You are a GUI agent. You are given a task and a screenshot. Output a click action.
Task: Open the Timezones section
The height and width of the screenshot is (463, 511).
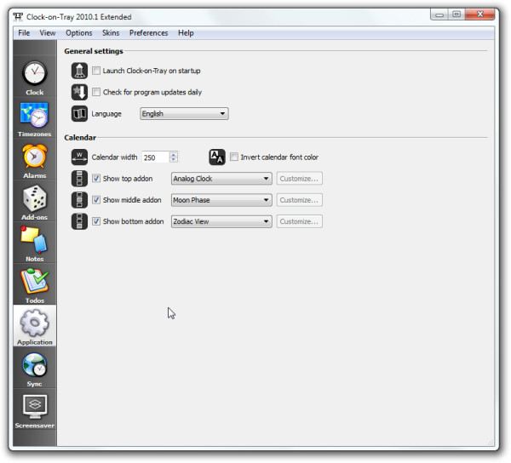coord(35,119)
